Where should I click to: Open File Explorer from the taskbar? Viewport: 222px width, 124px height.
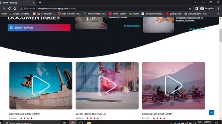[89, 123]
